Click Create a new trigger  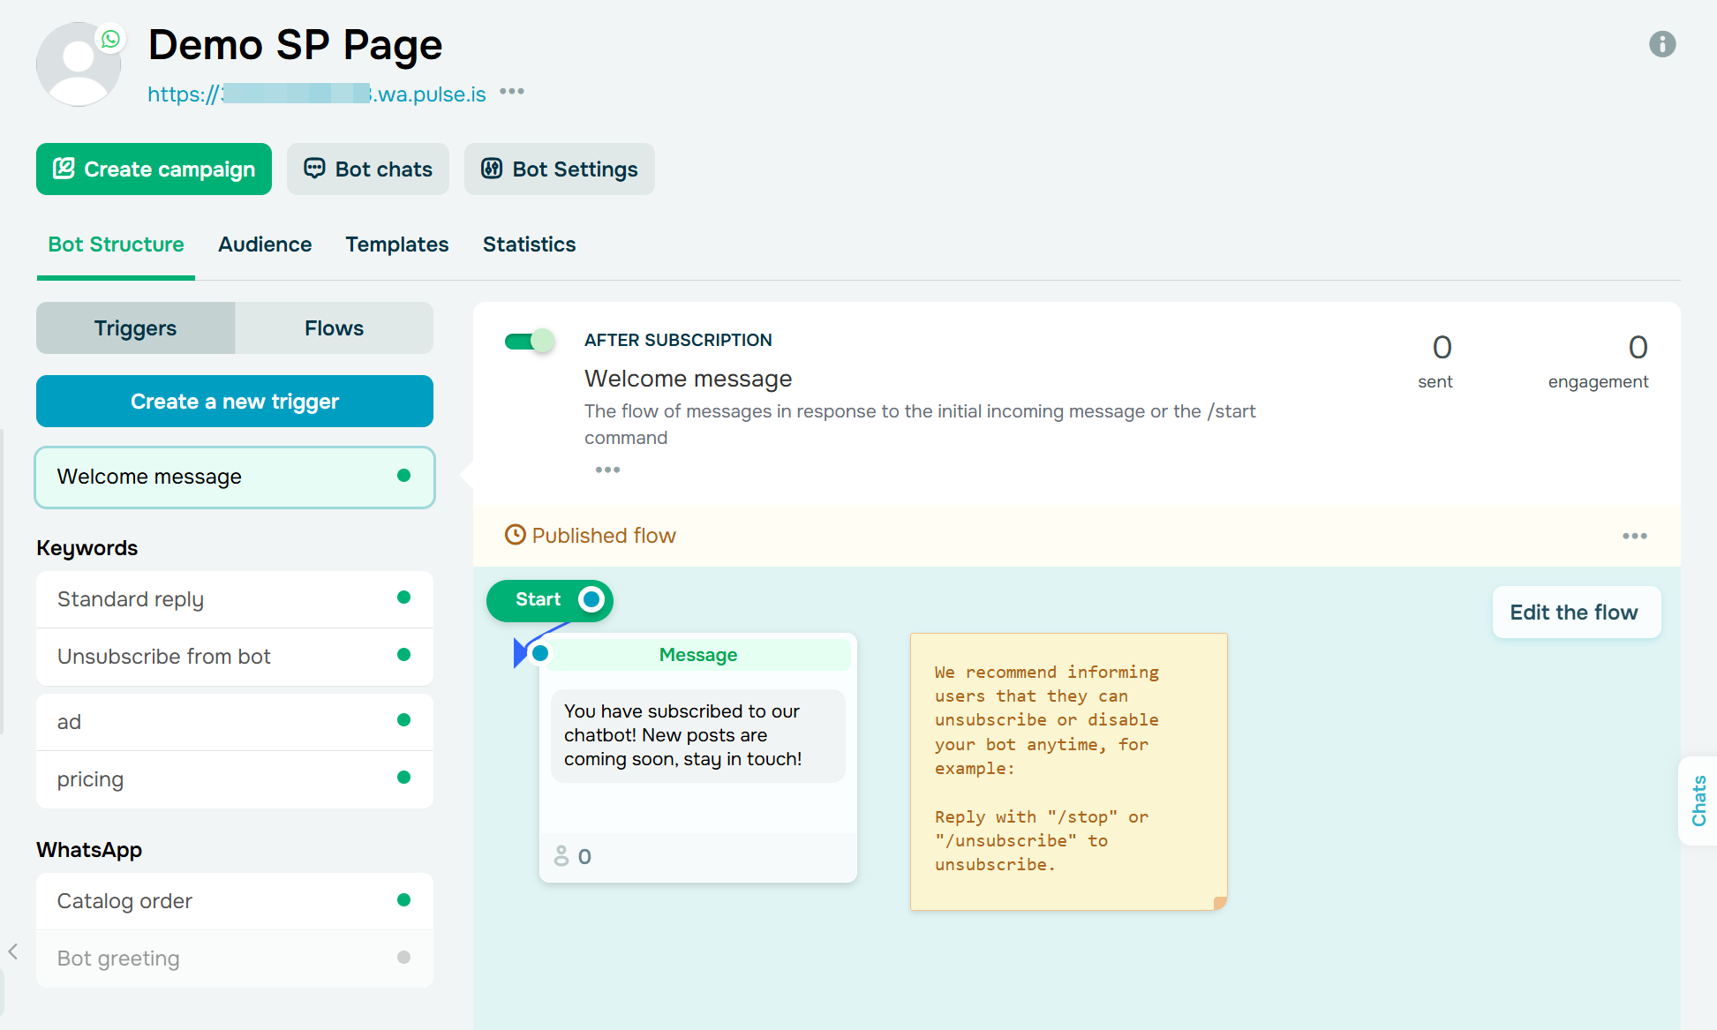[x=235, y=402]
